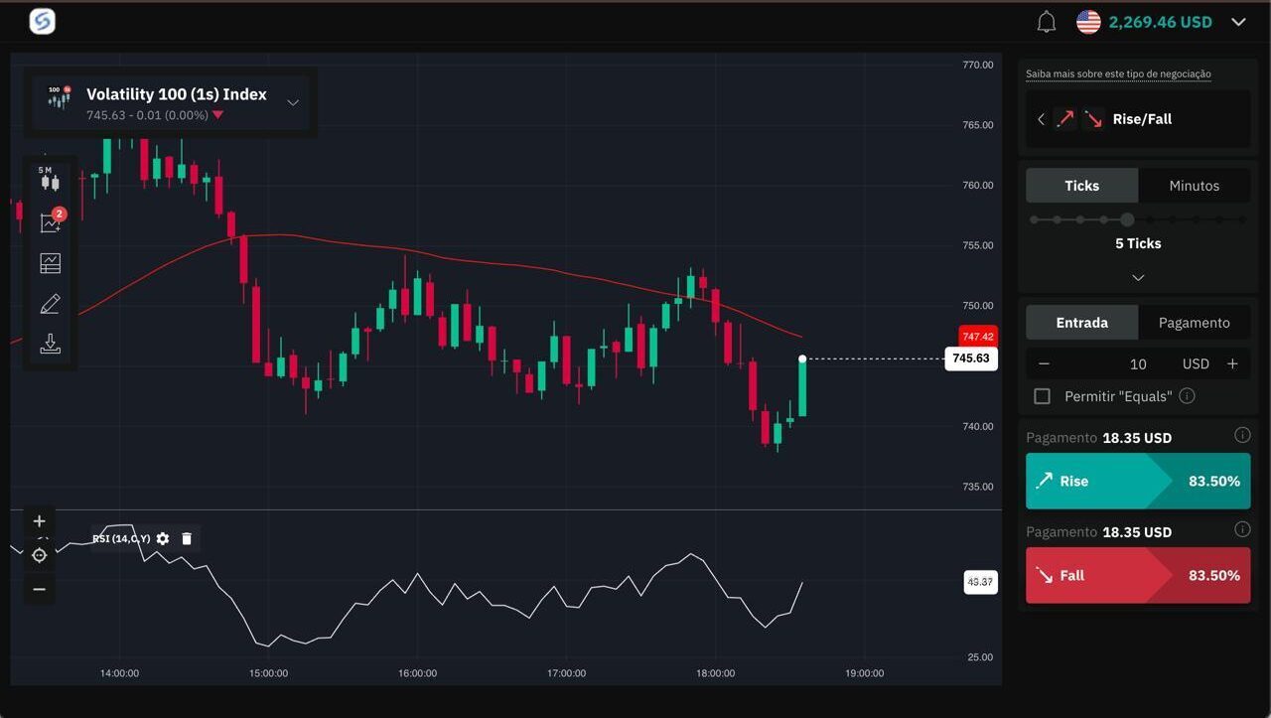Screen dimensions: 1271x718
Task: Click the ticks slider handle
Action: pos(1127,219)
